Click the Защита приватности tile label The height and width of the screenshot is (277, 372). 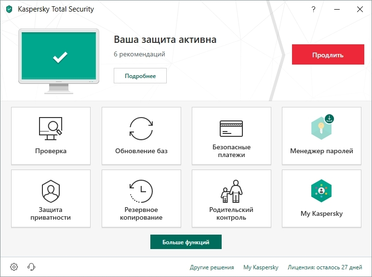point(51,213)
